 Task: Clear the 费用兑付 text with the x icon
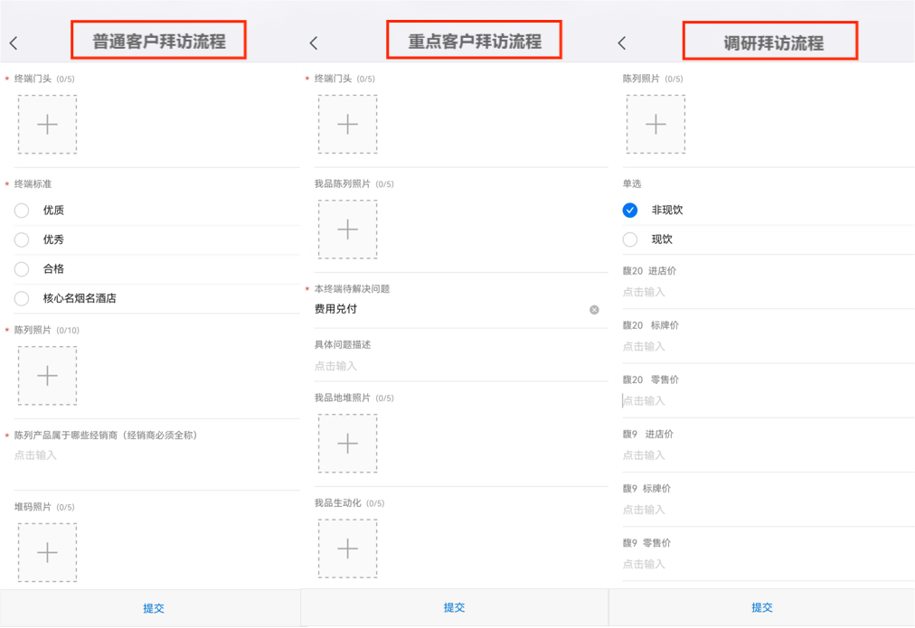point(594,310)
